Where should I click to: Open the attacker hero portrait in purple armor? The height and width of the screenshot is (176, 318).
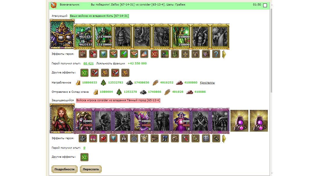pos(62,34)
